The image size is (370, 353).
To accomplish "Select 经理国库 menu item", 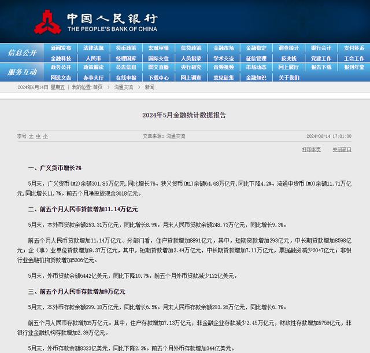I will [x=126, y=58].
